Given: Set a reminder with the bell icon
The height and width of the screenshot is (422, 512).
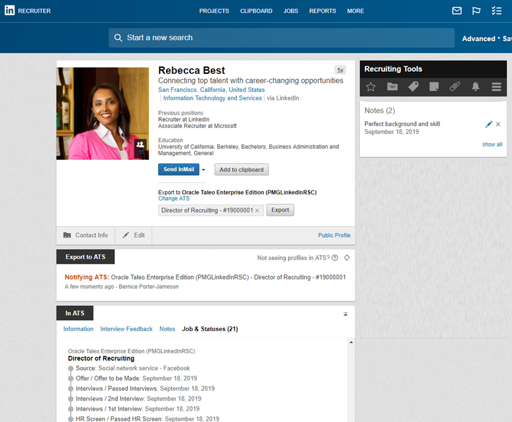Looking at the screenshot, I should [475, 86].
